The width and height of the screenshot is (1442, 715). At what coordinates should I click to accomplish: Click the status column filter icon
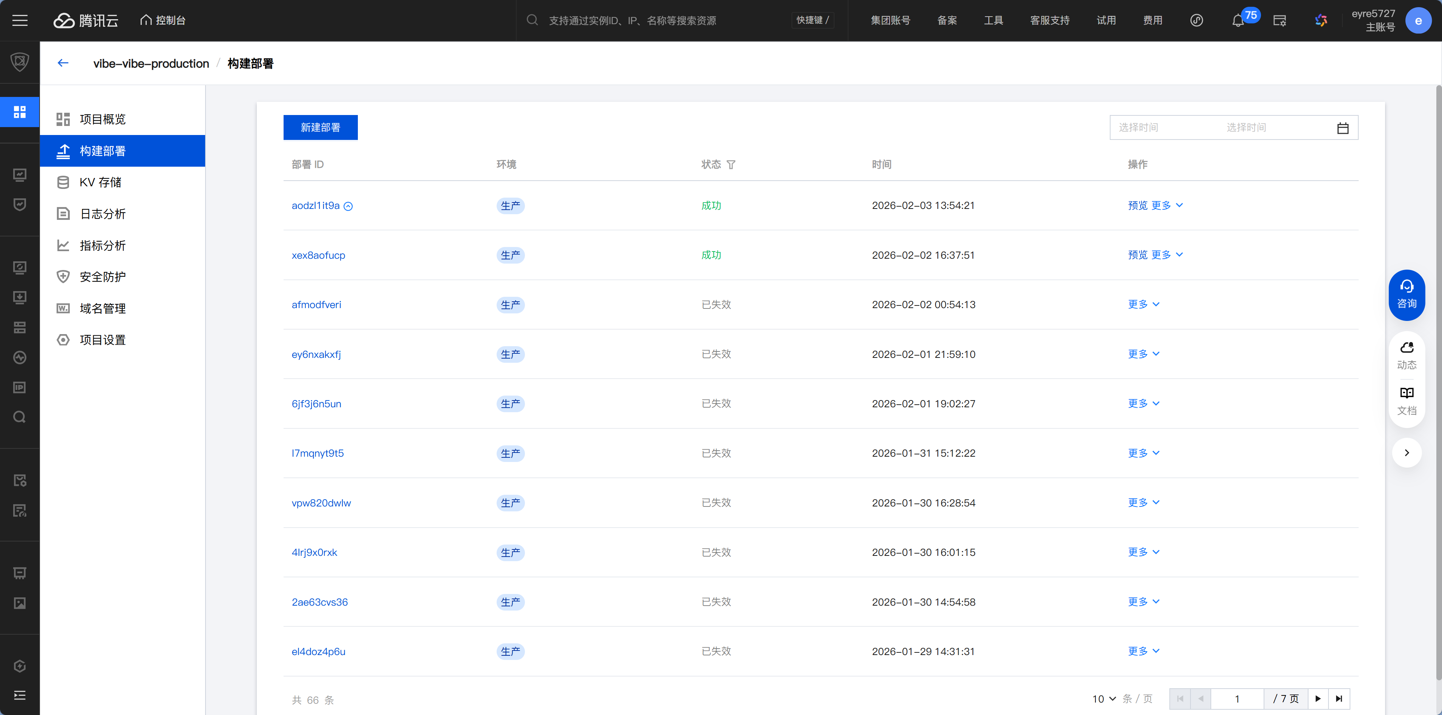(x=731, y=165)
